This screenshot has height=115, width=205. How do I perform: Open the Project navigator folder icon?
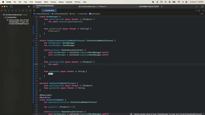(x=2, y=11)
